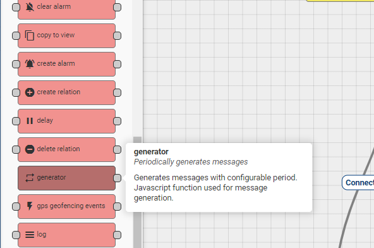
Task: Select the create relation node label
Action: point(58,92)
